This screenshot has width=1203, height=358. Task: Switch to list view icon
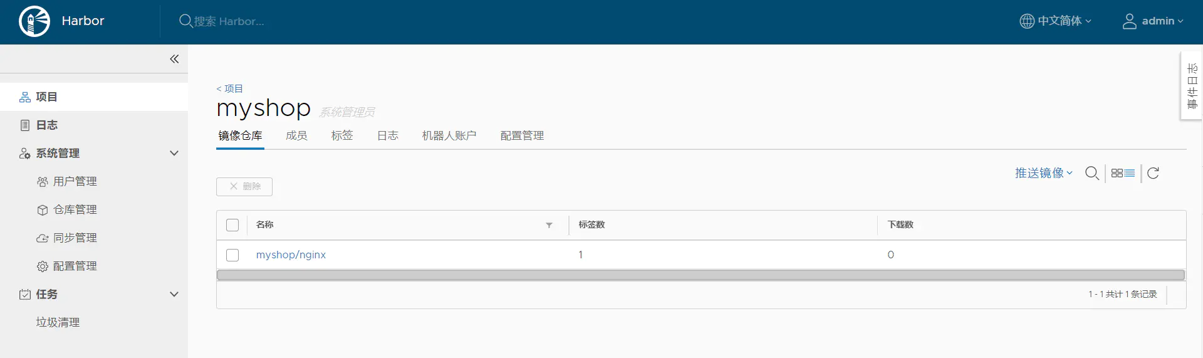click(x=1130, y=173)
